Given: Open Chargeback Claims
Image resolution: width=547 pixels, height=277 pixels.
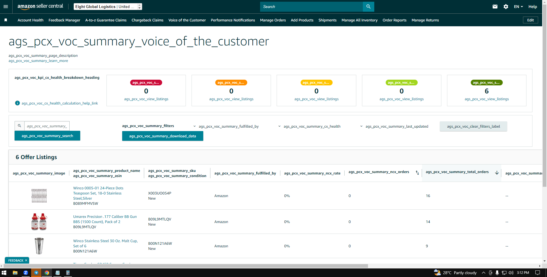Looking at the screenshot, I should coord(148,20).
